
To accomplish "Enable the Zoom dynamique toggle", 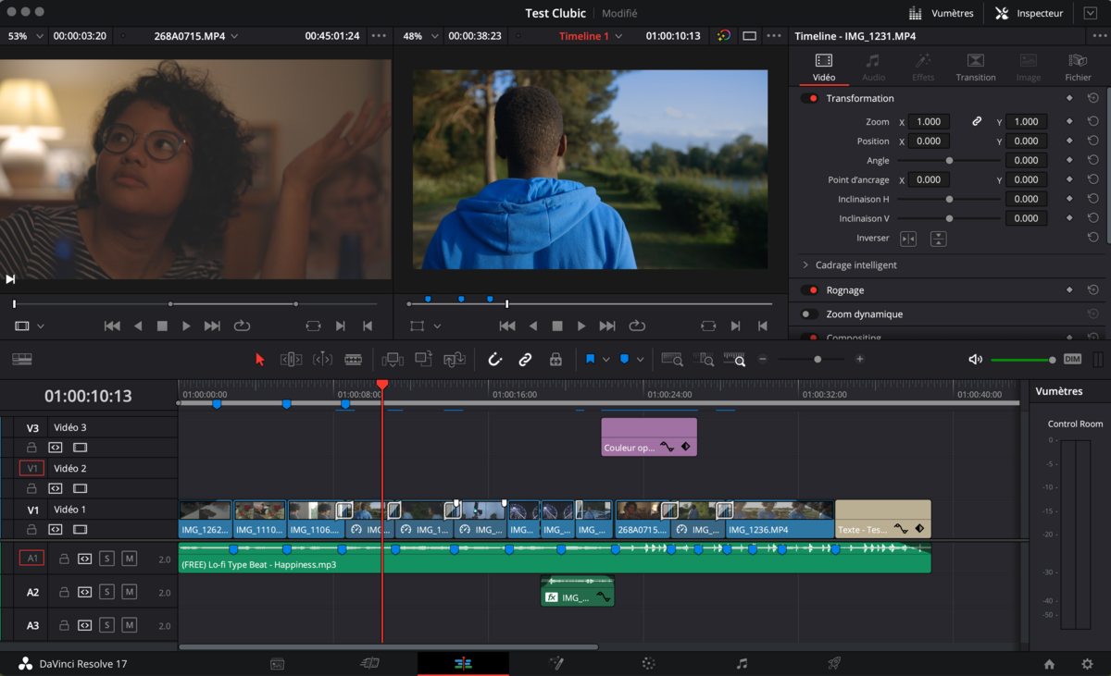I will coord(810,314).
